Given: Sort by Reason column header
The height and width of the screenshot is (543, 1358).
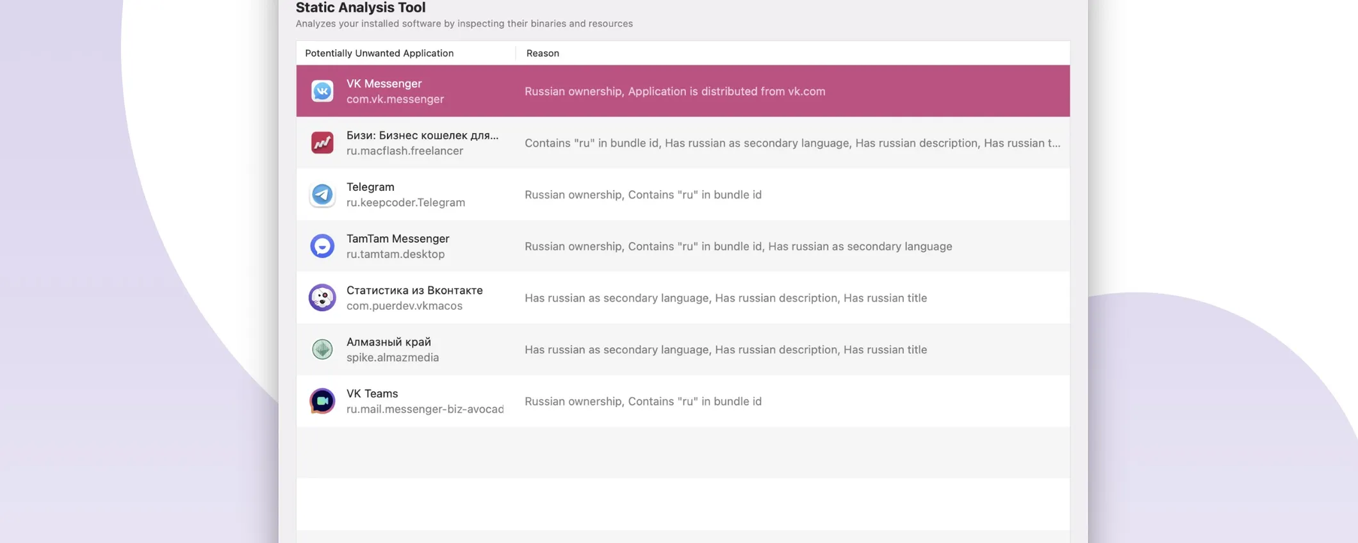Looking at the screenshot, I should pyautogui.click(x=543, y=53).
